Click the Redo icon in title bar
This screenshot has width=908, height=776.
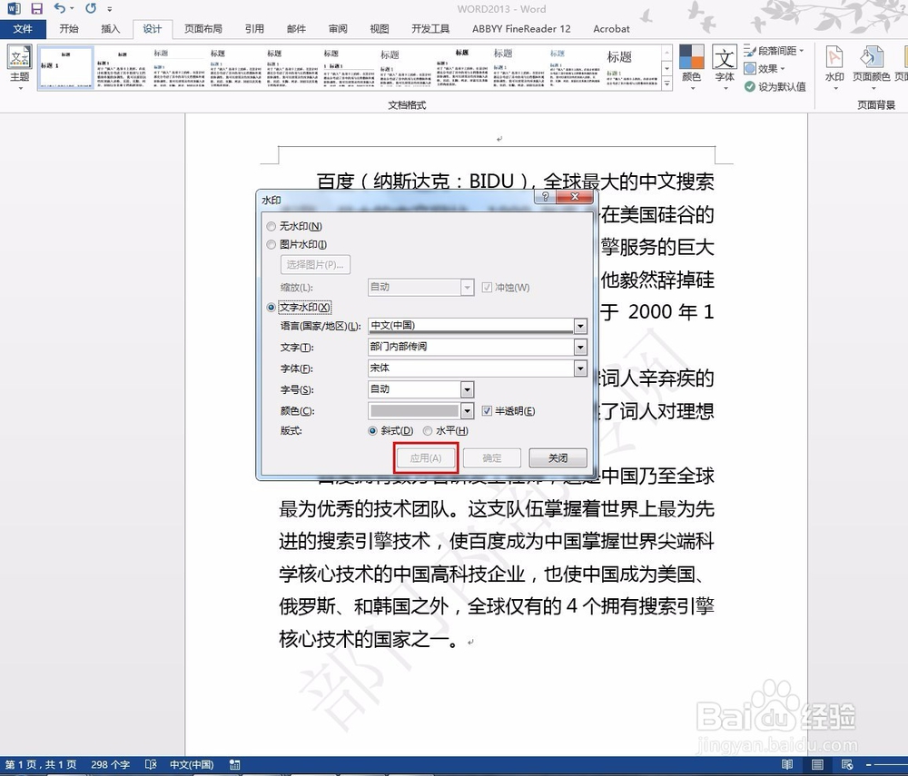click(x=91, y=8)
